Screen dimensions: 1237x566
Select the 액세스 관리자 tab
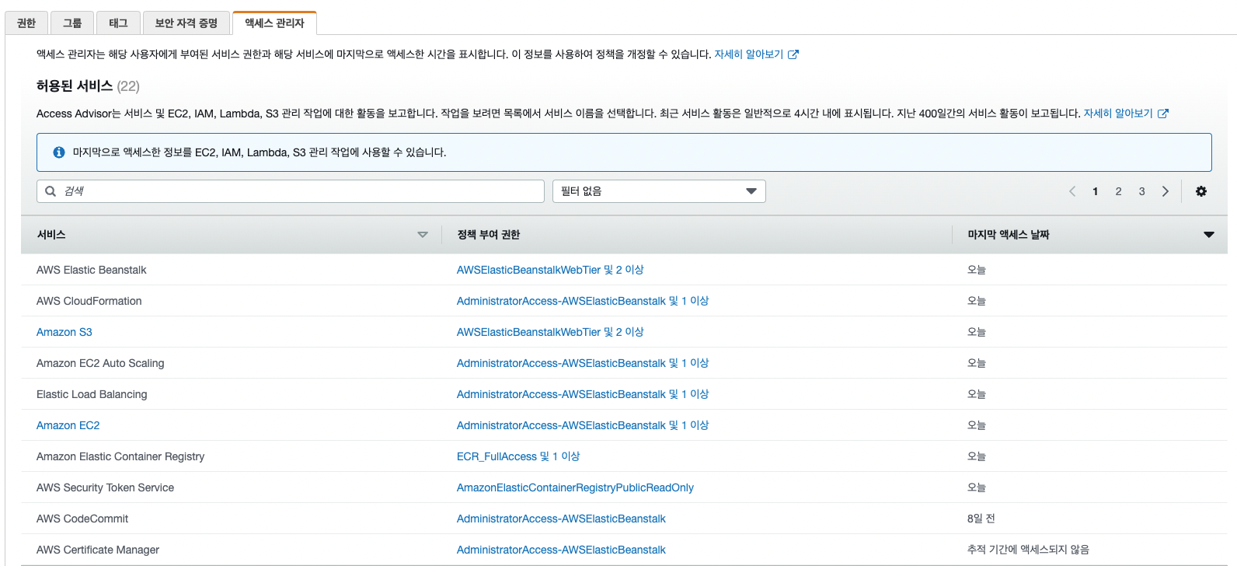pos(274,23)
